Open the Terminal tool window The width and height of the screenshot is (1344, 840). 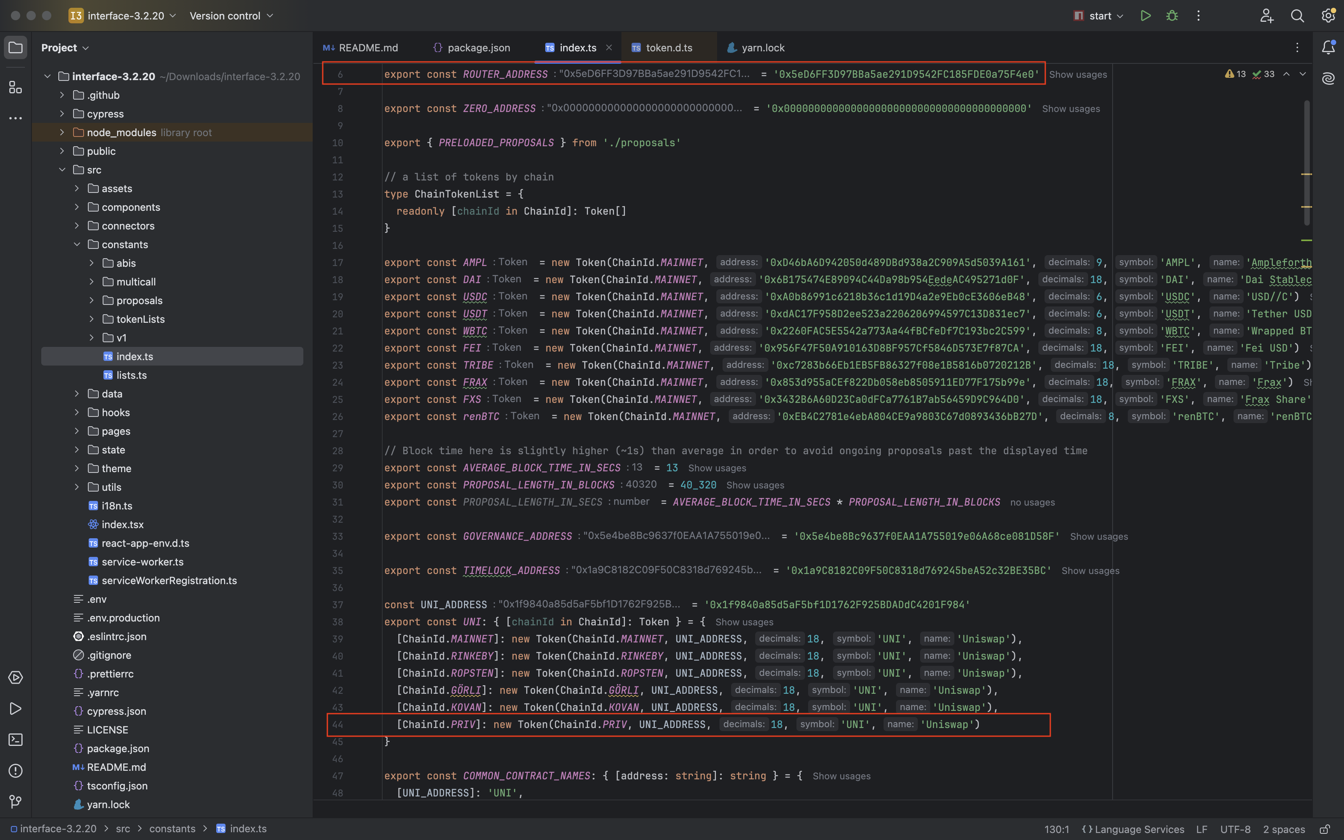pyautogui.click(x=16, y=740)
